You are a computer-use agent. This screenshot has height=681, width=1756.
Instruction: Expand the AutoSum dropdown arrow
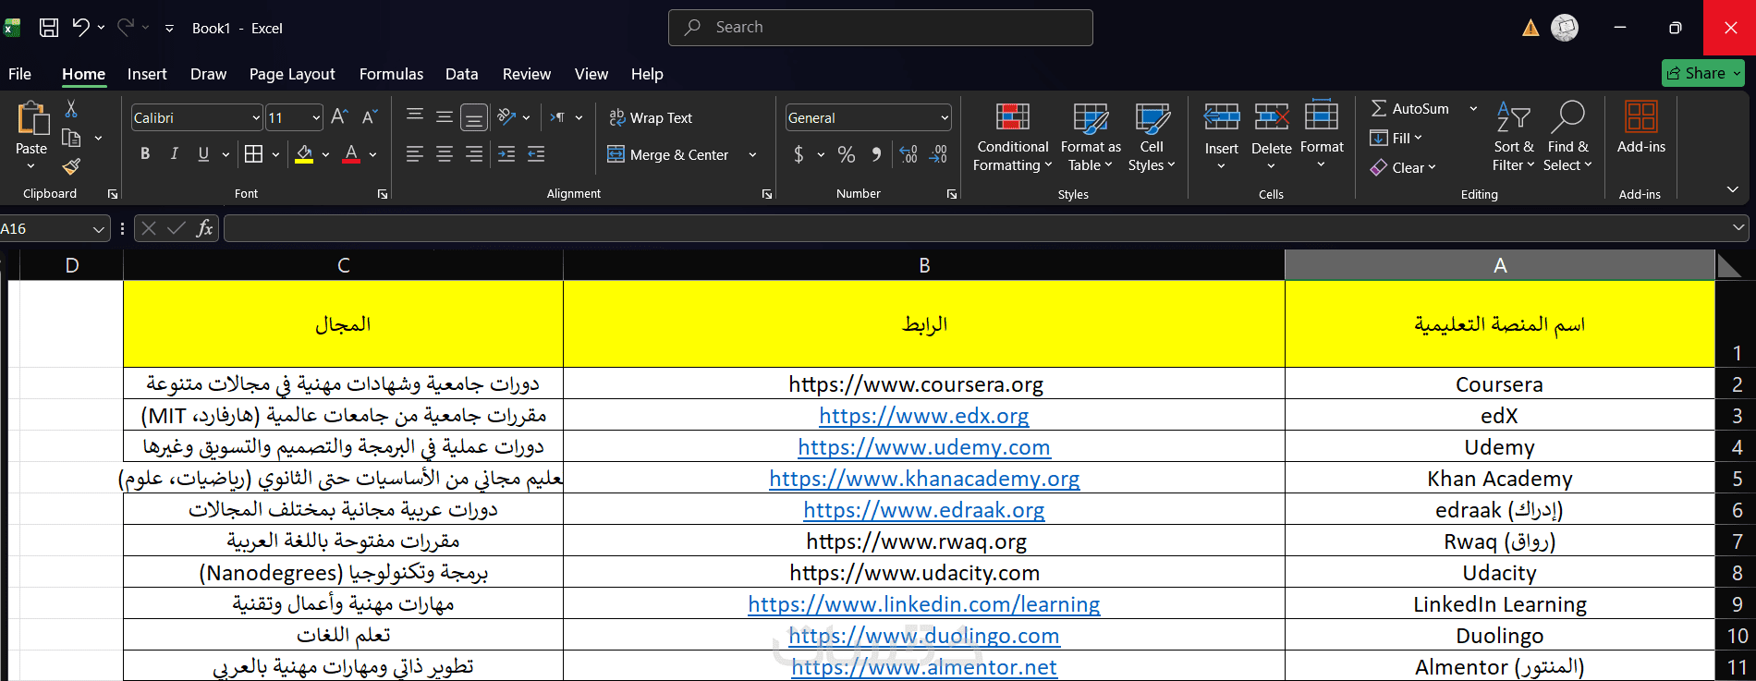click(x=1473, y=108)
